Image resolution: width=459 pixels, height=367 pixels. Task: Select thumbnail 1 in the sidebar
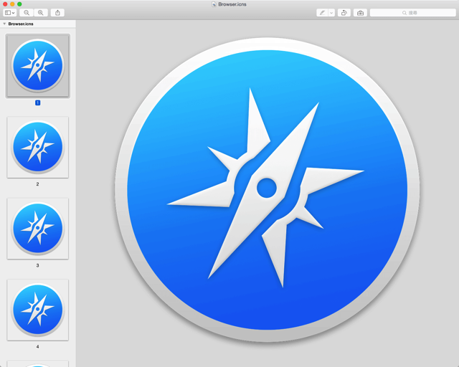coord(38,66)
